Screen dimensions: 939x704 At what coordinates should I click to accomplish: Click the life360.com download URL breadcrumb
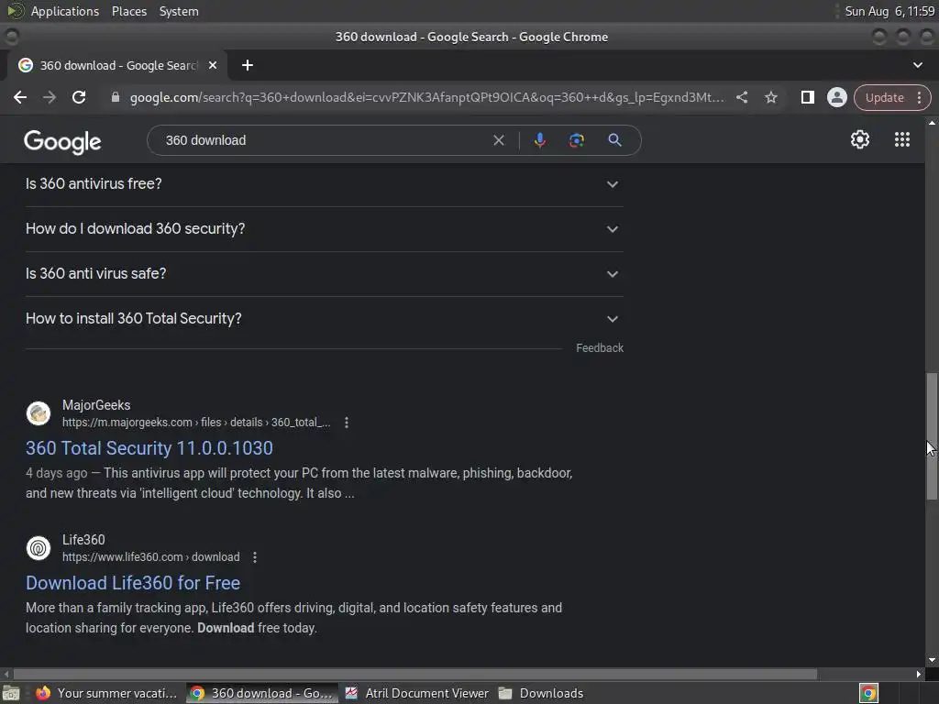pos(151,557)
